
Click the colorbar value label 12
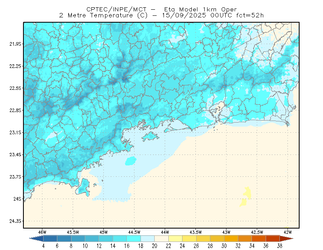99,246
